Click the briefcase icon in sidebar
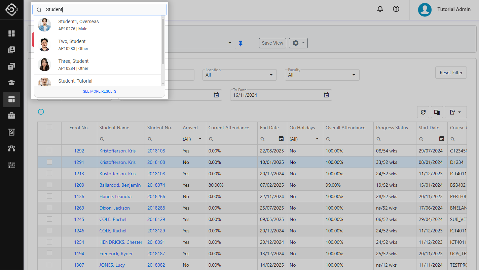 [12, 116]
